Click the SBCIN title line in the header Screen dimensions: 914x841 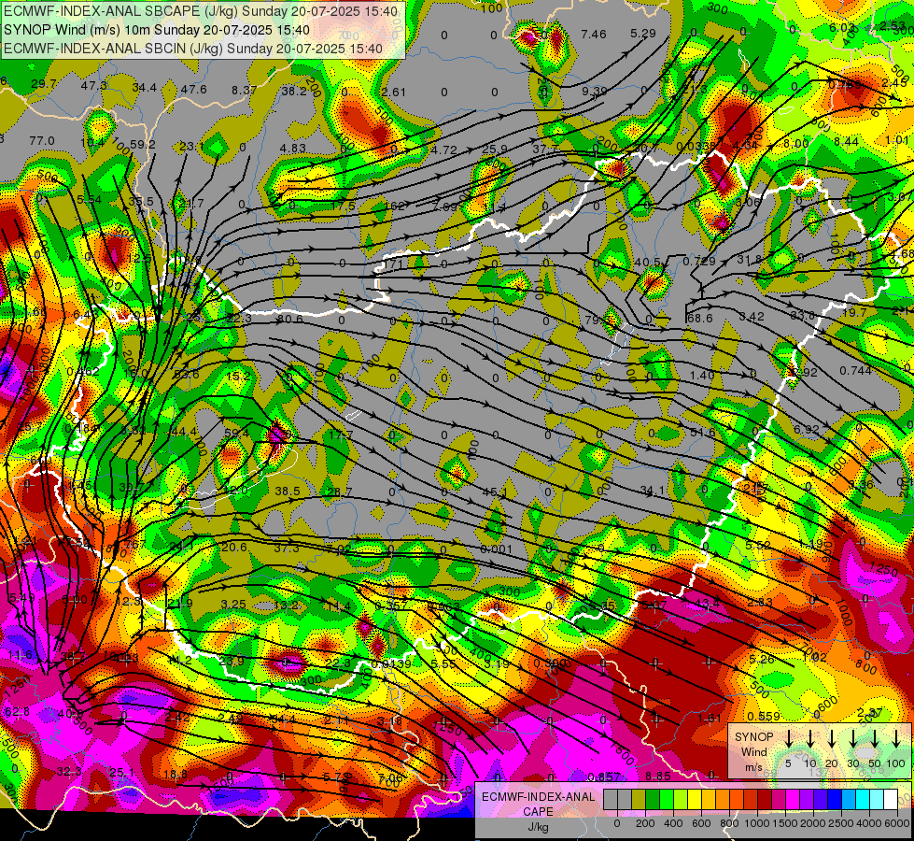[x=193, y=49]
